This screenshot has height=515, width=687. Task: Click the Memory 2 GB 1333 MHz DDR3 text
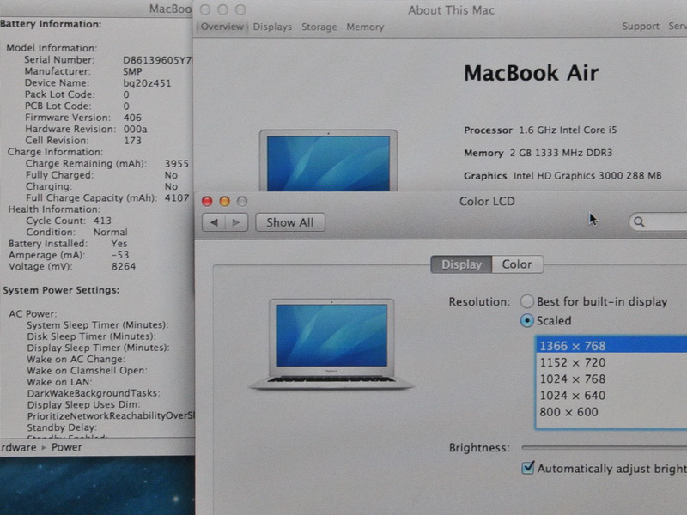coord(538,153)
